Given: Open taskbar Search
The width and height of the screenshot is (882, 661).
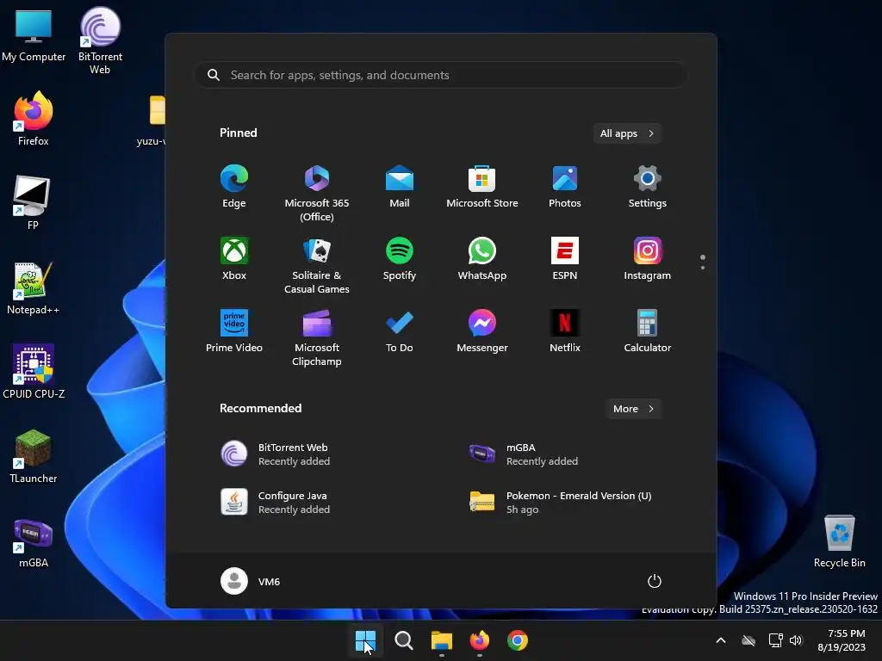Looking at the screenshot, I should tap(403, 640).
